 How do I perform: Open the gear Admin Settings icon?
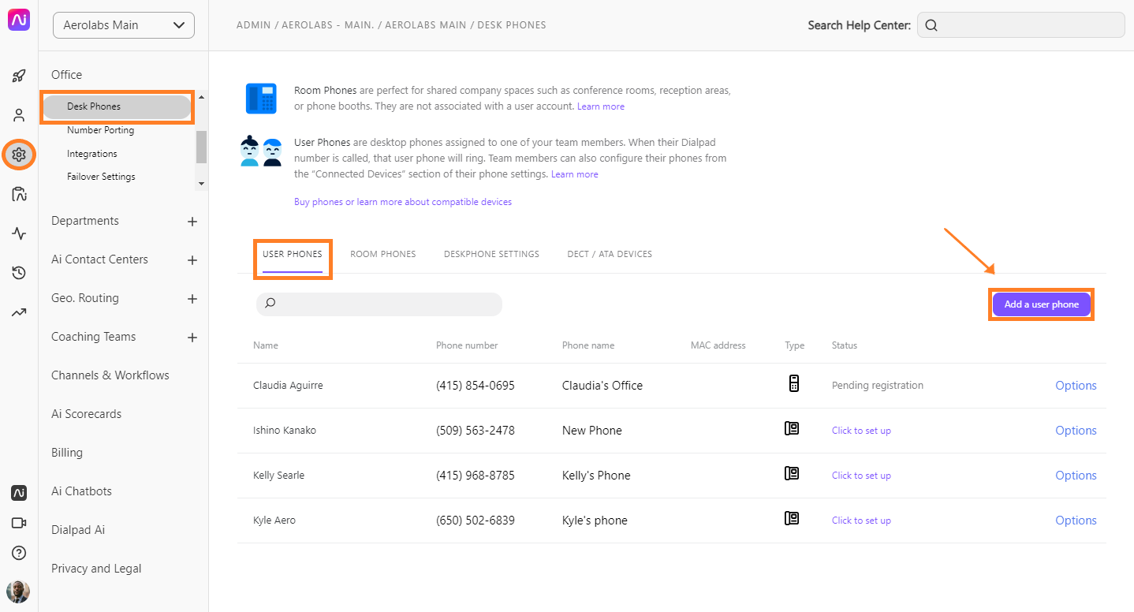pos(19,155)
